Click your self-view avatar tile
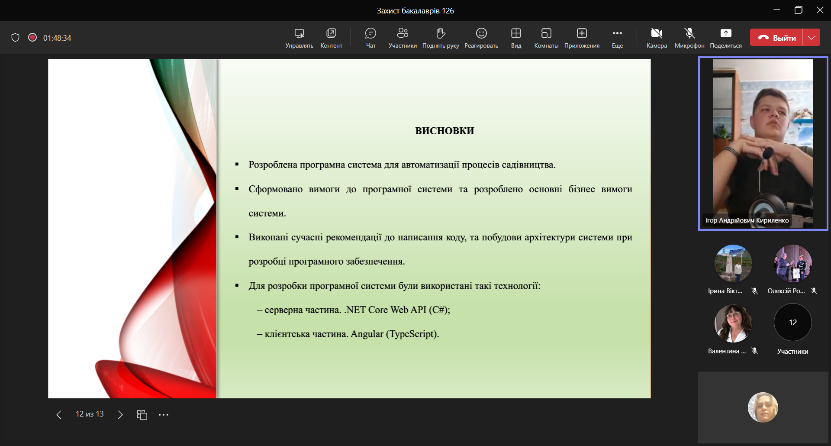Screen dimensions: 831x446 (763, 407)
